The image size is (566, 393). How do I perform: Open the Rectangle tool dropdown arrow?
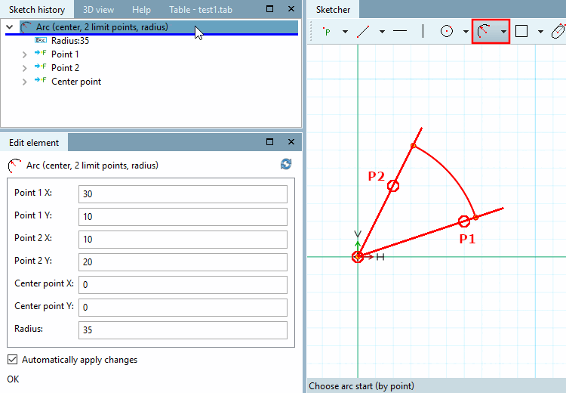[540, 32]
